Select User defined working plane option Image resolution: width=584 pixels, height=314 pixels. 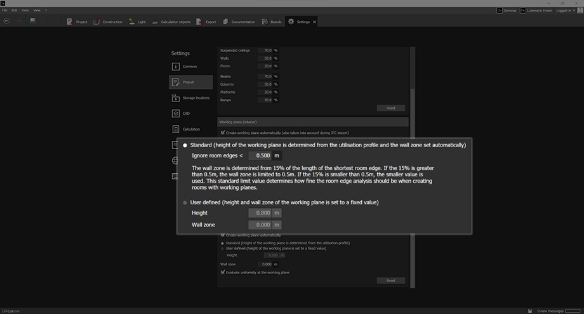coord(185,202)
